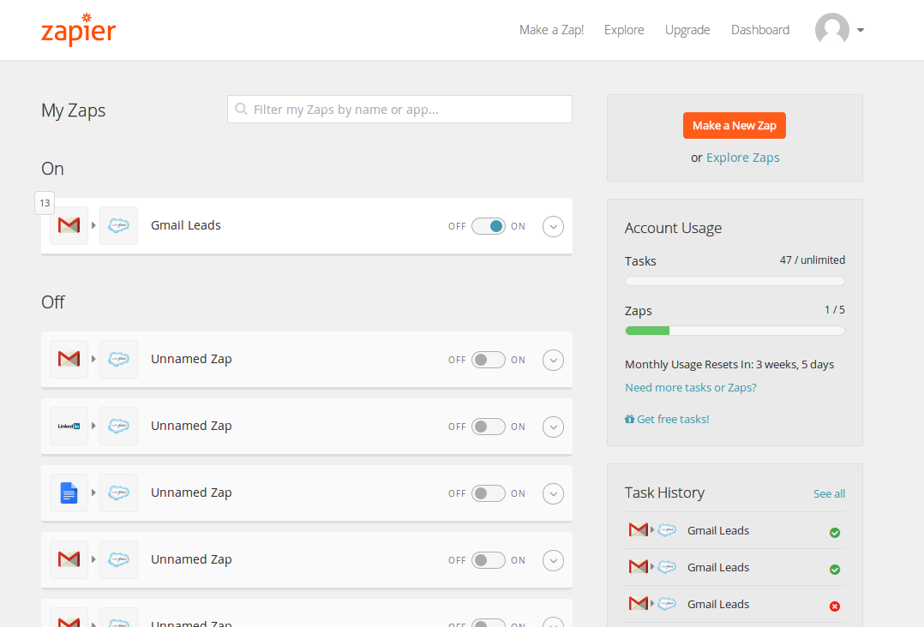Image resolution: width=924 pixels, height=627 pixels.
Task: Open the LinkedIn Unnamed Zap row
Action: pos(307,427)
